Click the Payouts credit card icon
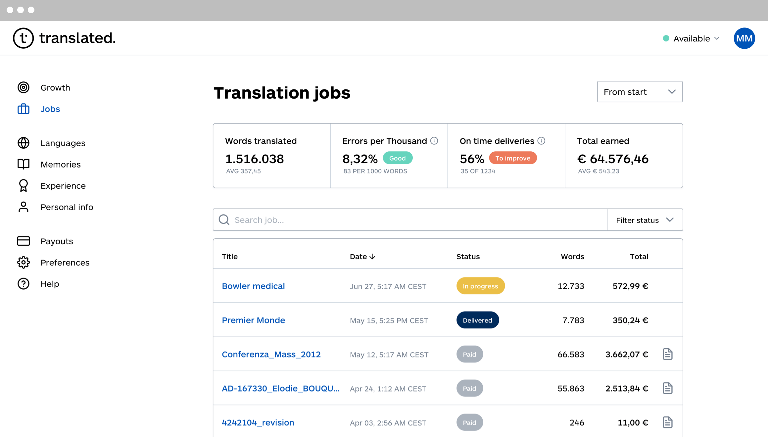Screen dimensions: 768x437 tap(23, 241)
